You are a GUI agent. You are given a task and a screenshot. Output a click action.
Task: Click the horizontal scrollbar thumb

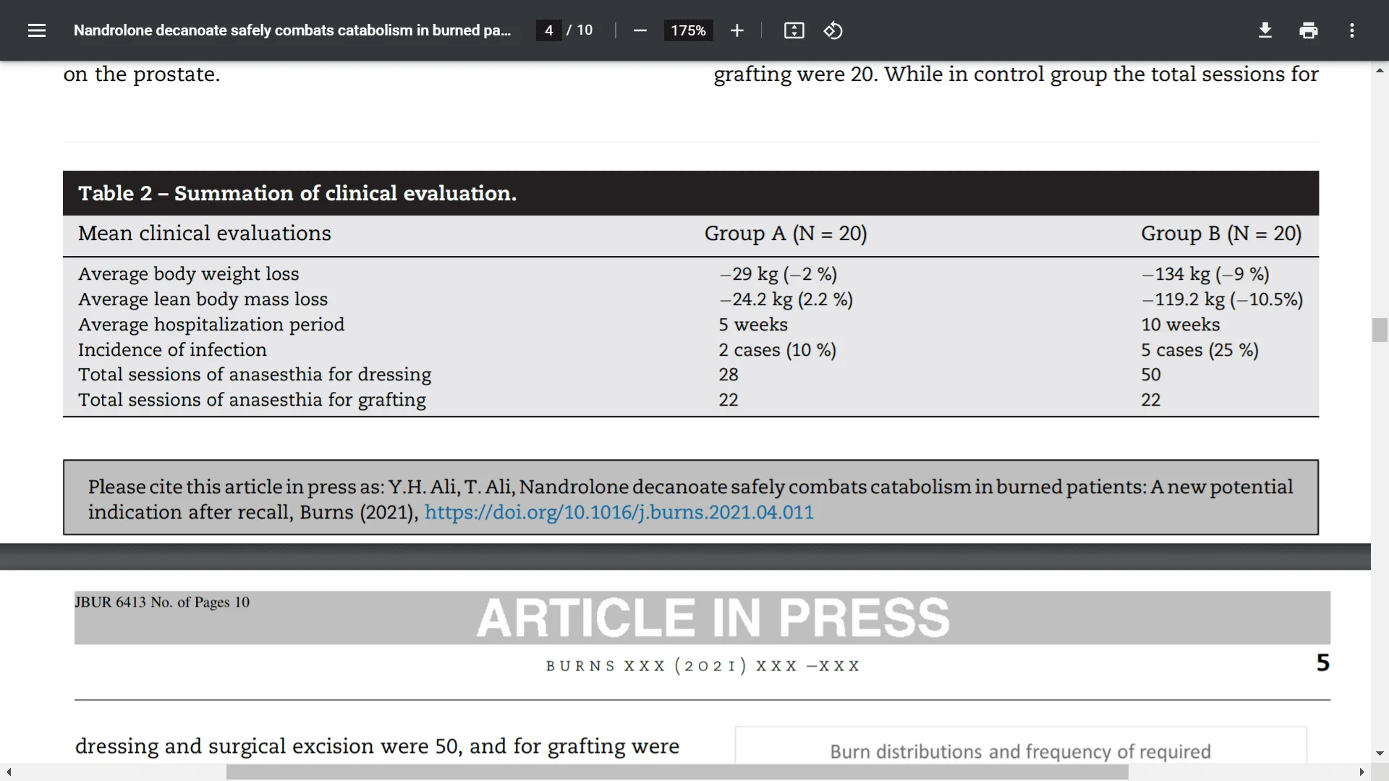[x=677, y=772]
